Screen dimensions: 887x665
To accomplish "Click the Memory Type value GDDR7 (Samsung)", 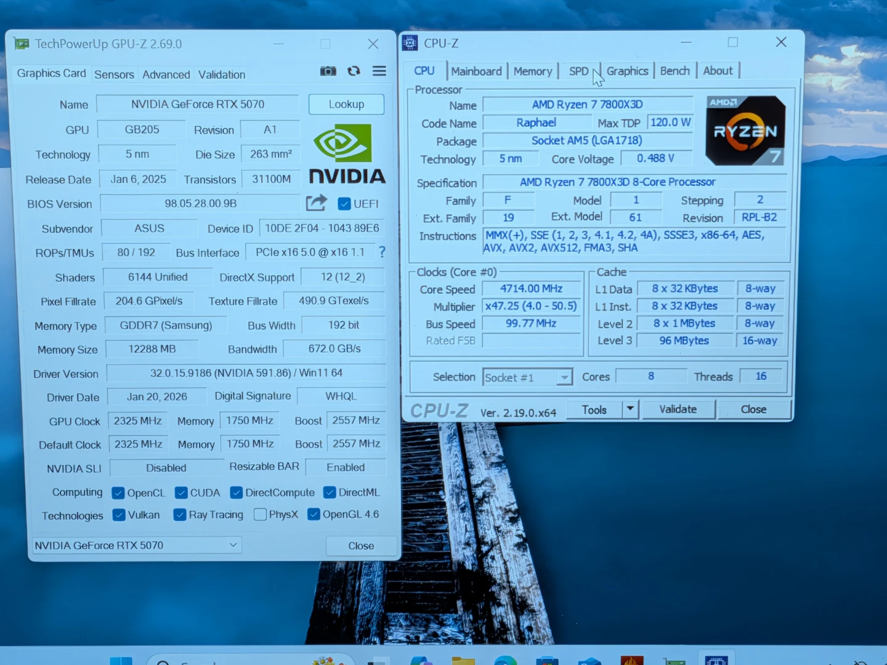I will (166, 325).
